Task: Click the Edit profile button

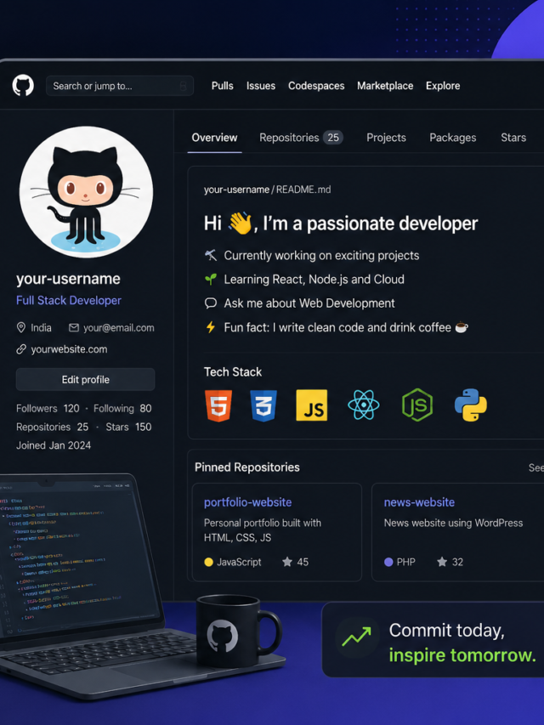Action: coord(86,380)
